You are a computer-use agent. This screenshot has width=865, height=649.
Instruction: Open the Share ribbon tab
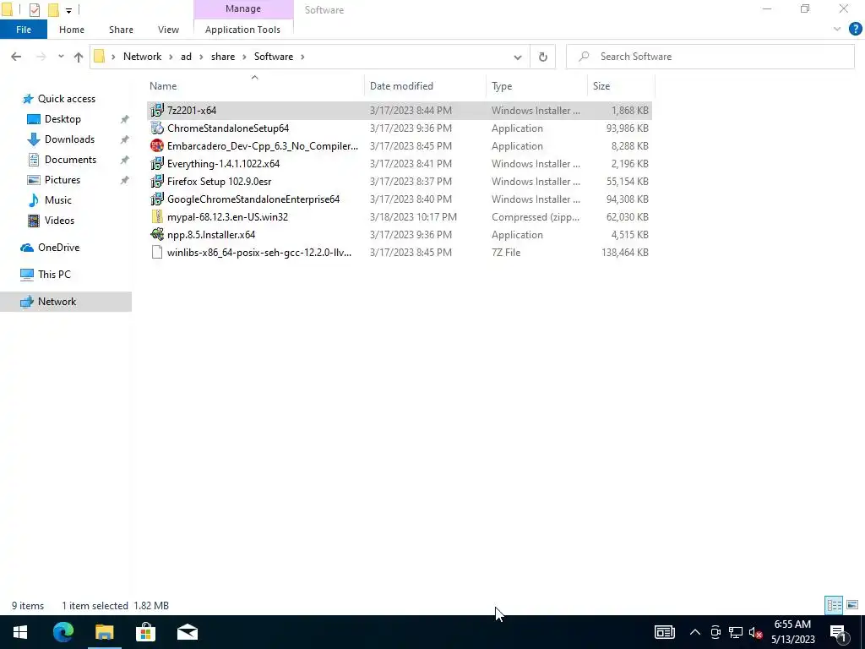click(x=121, y=30)
